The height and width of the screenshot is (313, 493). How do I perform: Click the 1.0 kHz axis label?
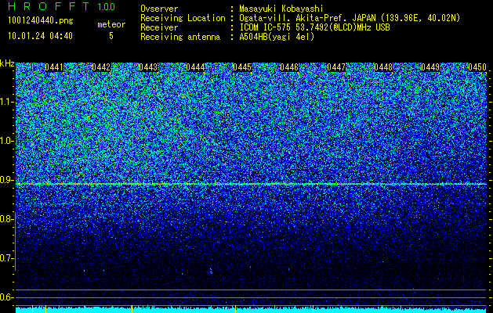pyautogui.click(x=7, y=142)
